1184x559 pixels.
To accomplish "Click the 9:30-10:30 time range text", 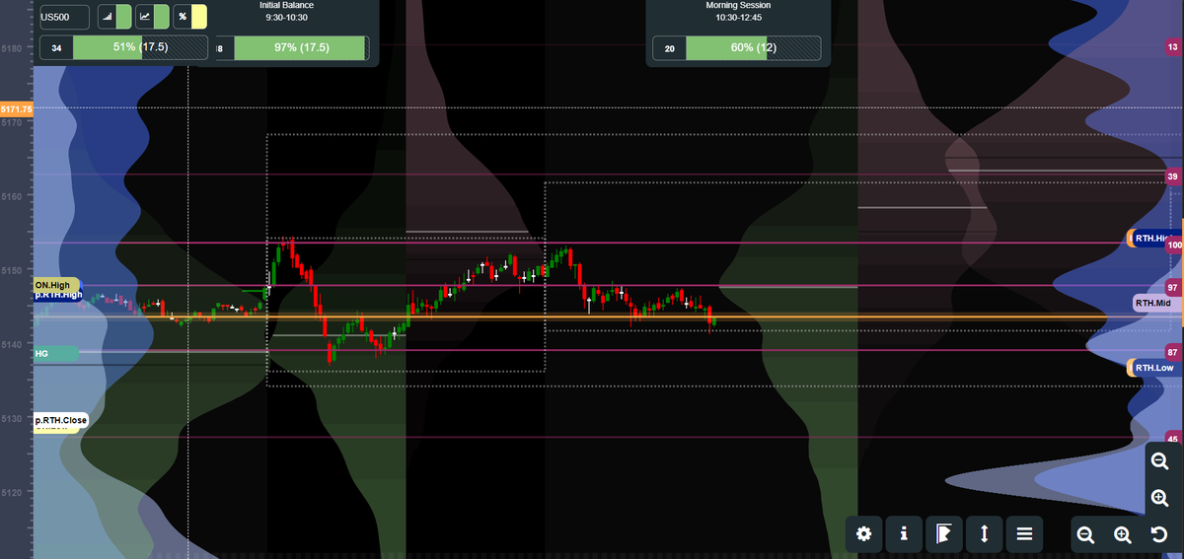I will coord(287,19).
